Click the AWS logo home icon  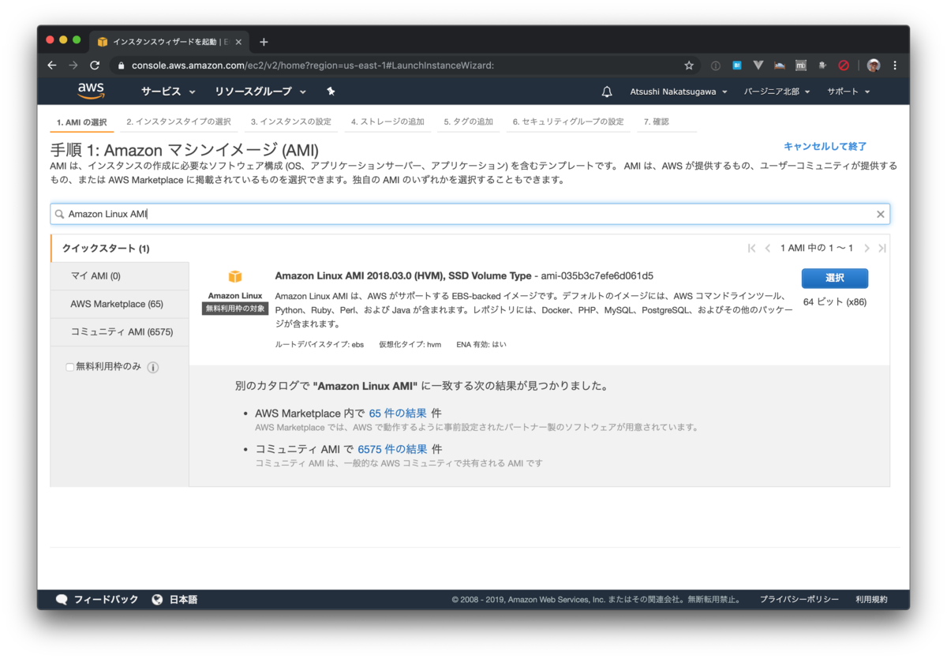point(91,92)
